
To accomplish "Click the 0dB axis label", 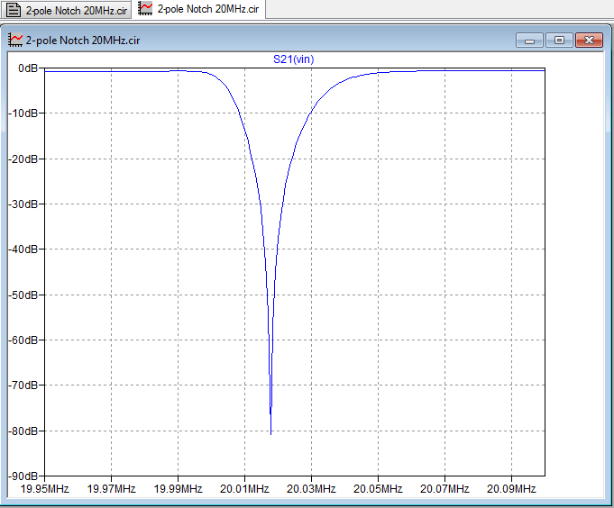I will click(x=28, y=68).
